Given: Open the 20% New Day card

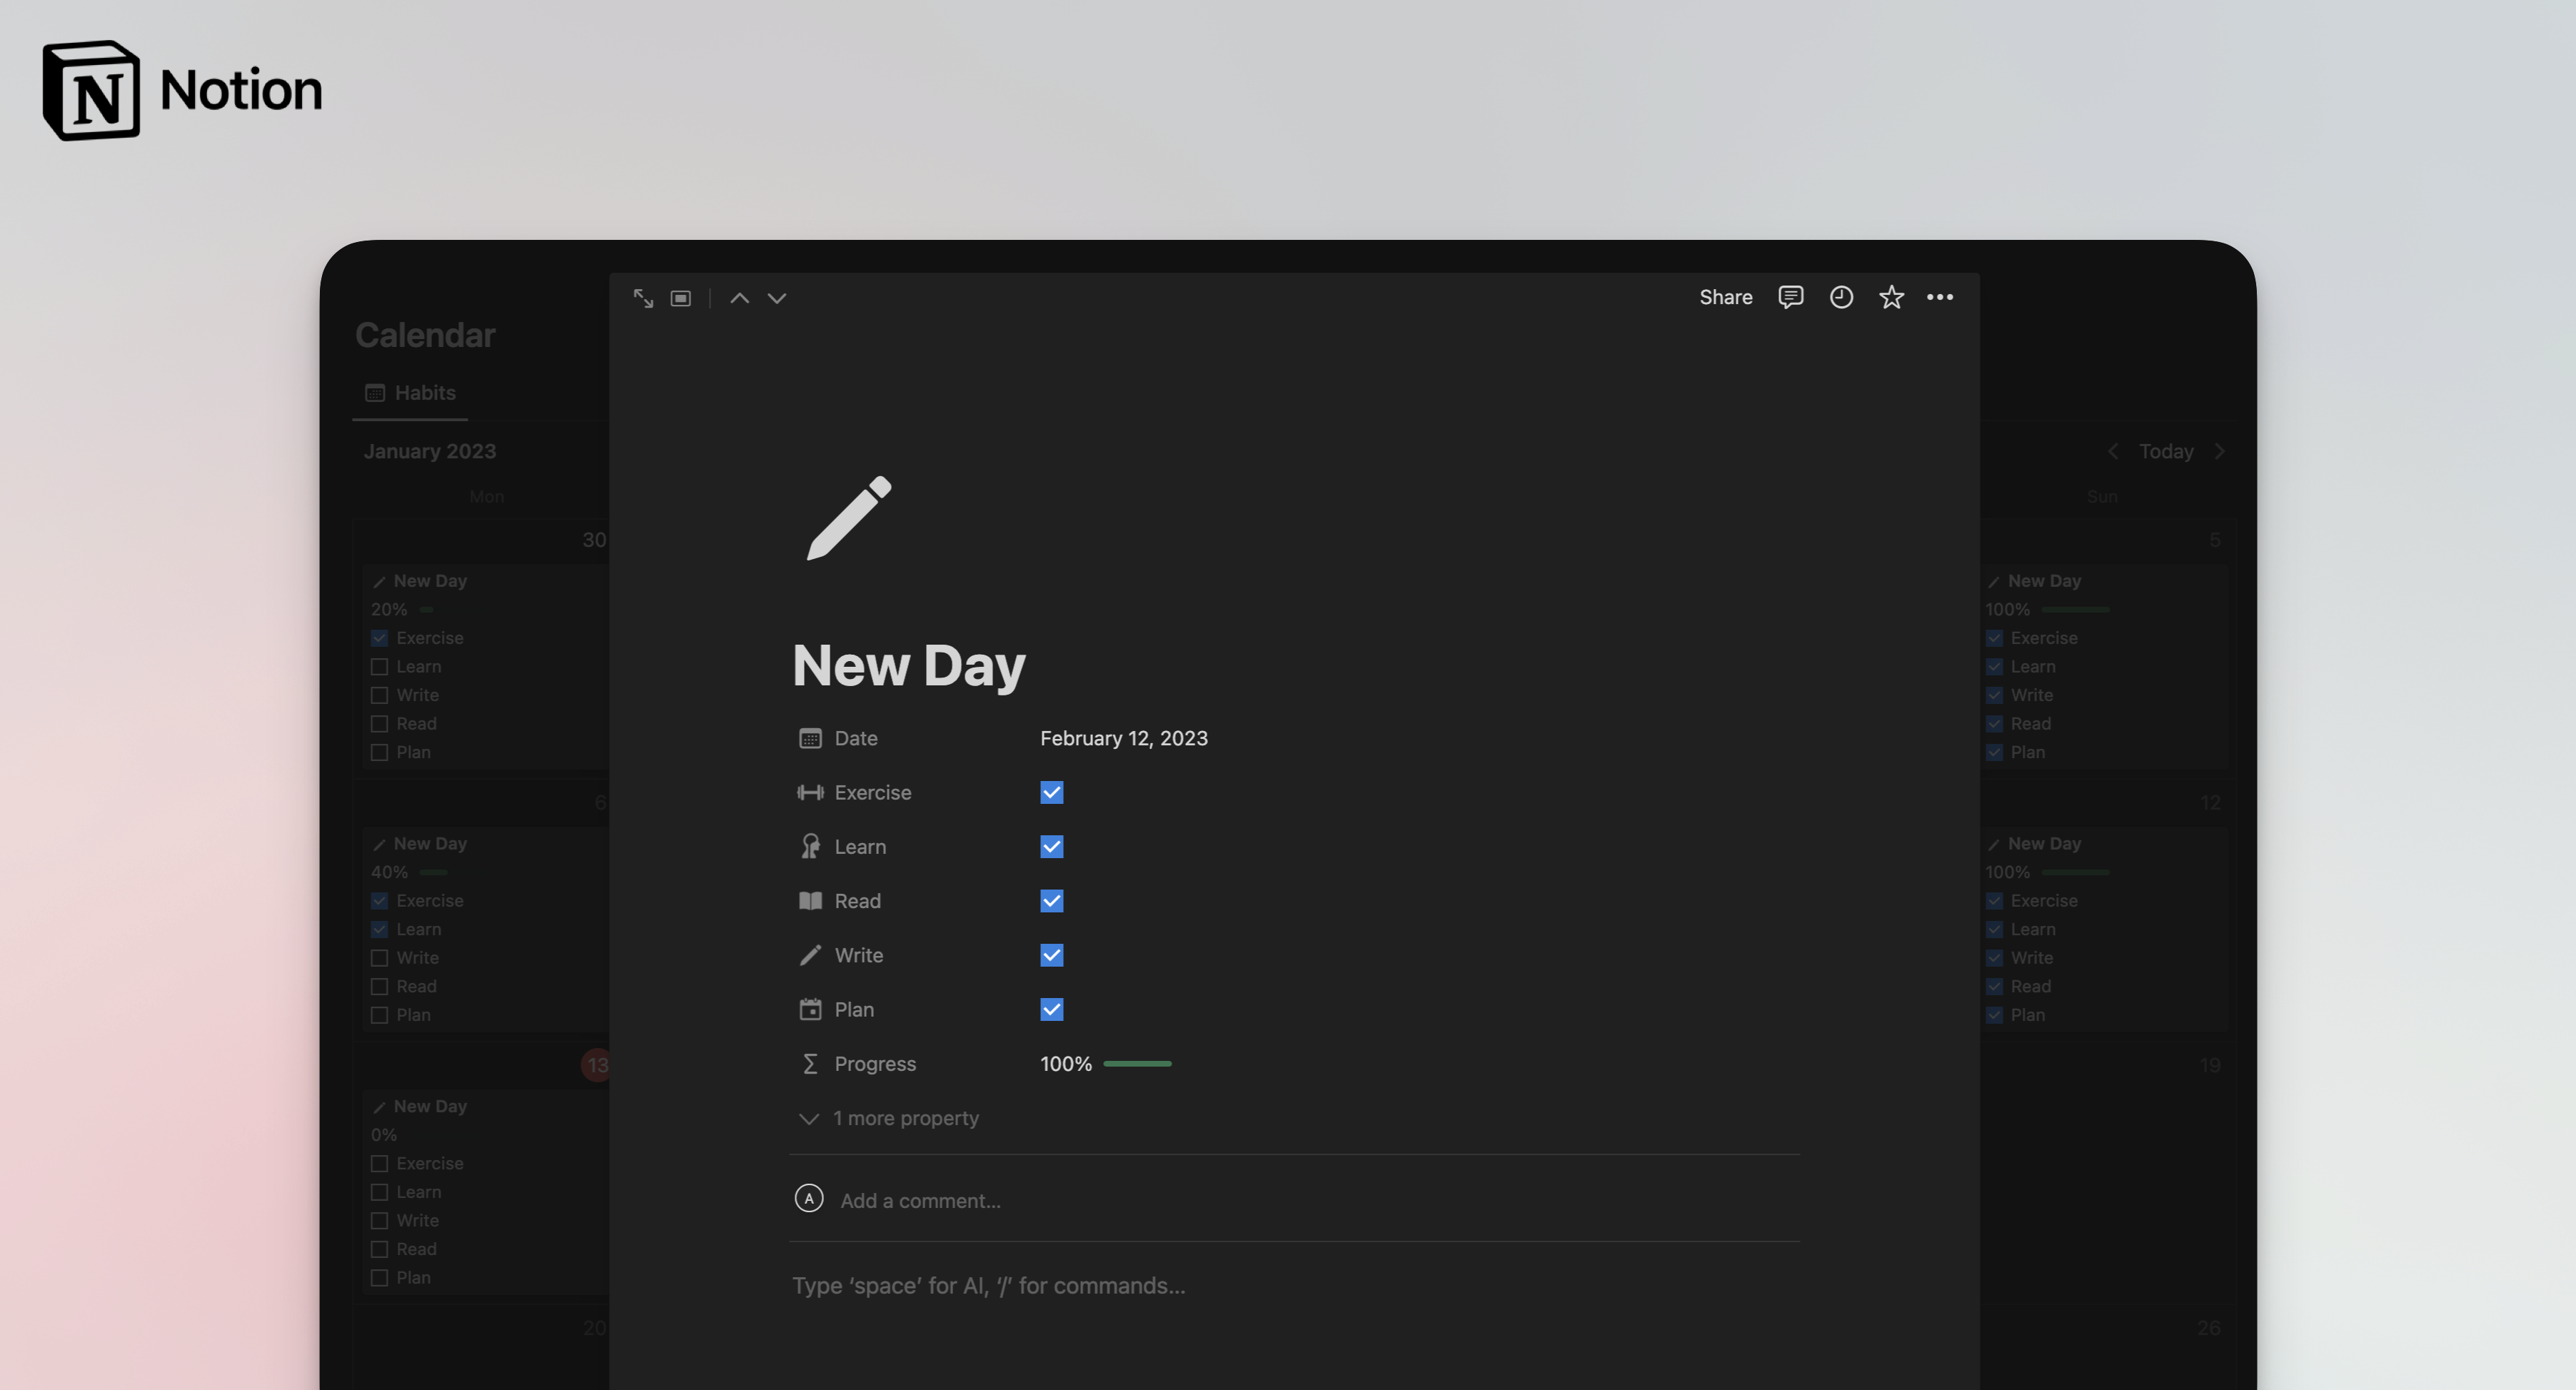Looking at the screenshot, I should click(x=486, y=666).
